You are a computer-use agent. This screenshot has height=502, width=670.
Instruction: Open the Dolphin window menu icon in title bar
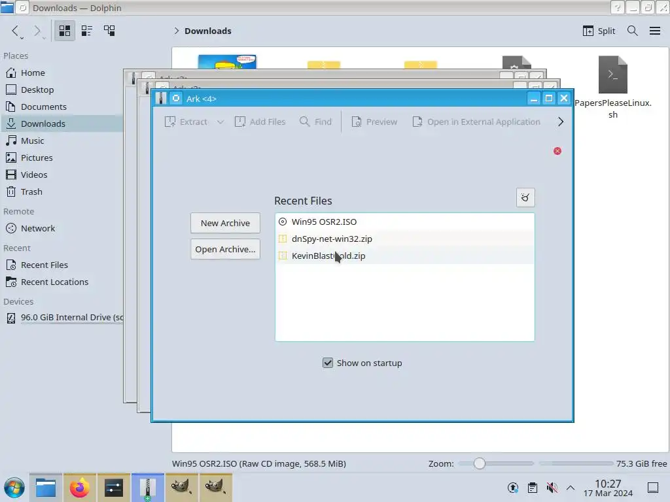pos(7,7)
